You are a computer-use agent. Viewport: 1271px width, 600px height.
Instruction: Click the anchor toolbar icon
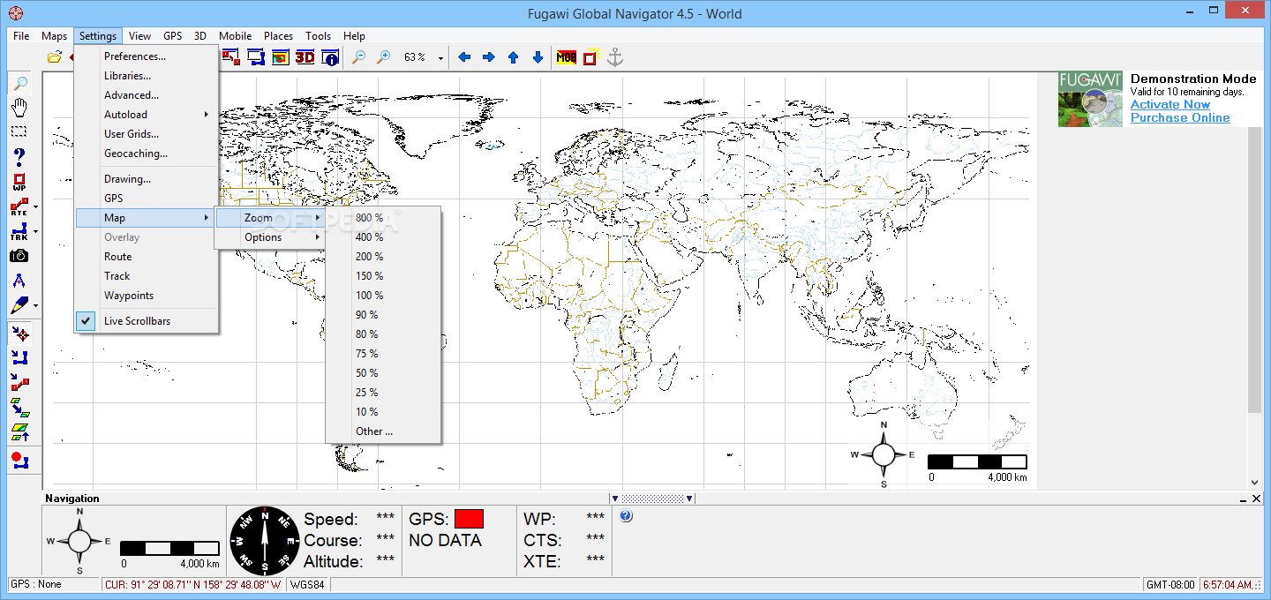click(615, 57)
